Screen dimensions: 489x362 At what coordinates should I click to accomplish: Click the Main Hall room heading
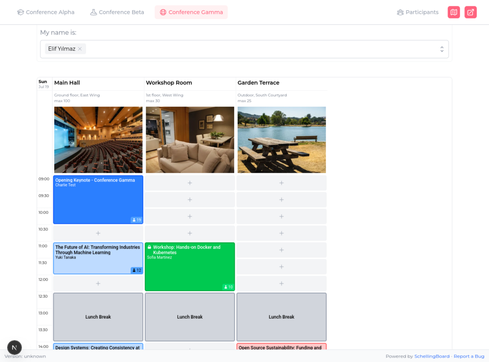pos(67,83)
